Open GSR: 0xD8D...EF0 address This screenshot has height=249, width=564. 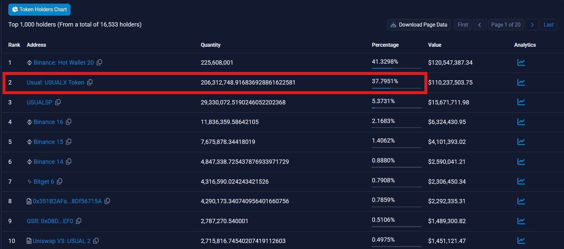coord(50,221)
